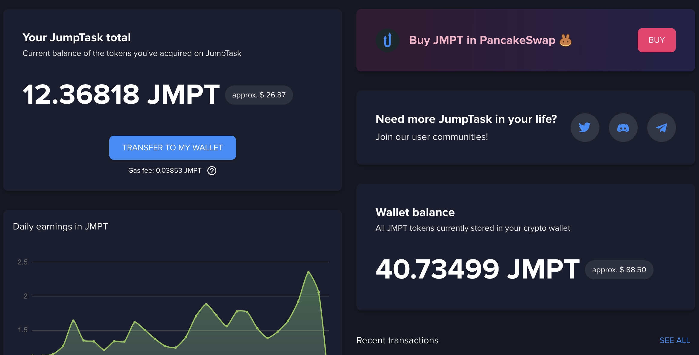Viewport: 699px width, 355px height.
Task: Click the Gas fee: 0.03853 JMPT text
Action: 165,171
